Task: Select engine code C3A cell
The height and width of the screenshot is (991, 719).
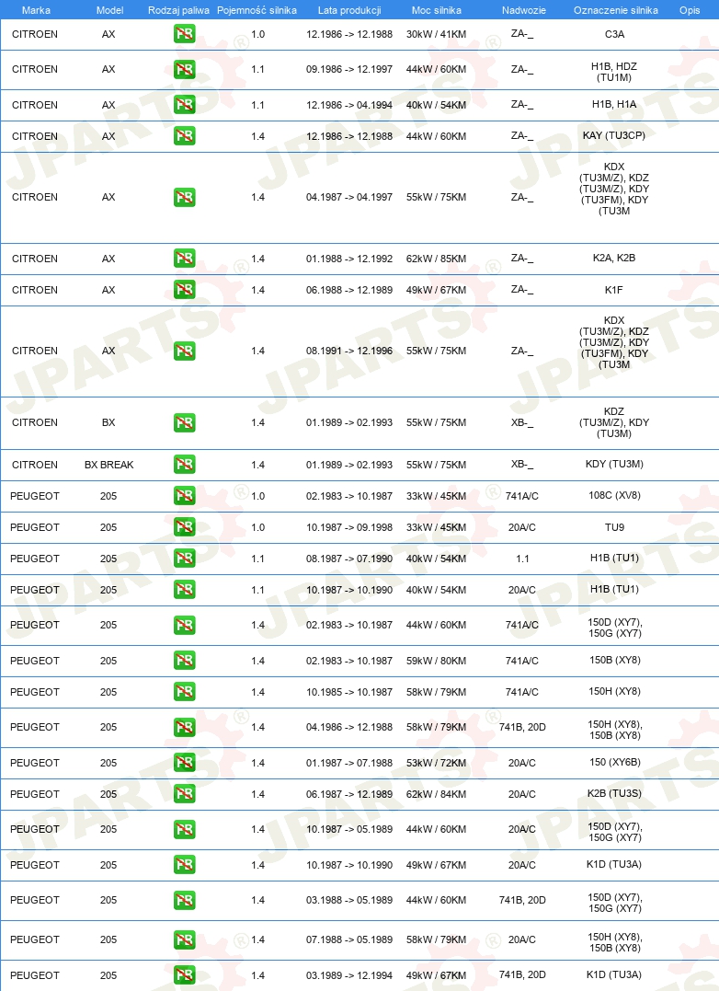Action: (x=614, y=34)
